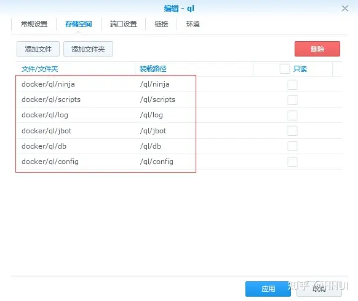Viewport: 358px width, 301px height.
Task: Enable read-only for docker/ql/scripts row
Action: click(292, 100)
